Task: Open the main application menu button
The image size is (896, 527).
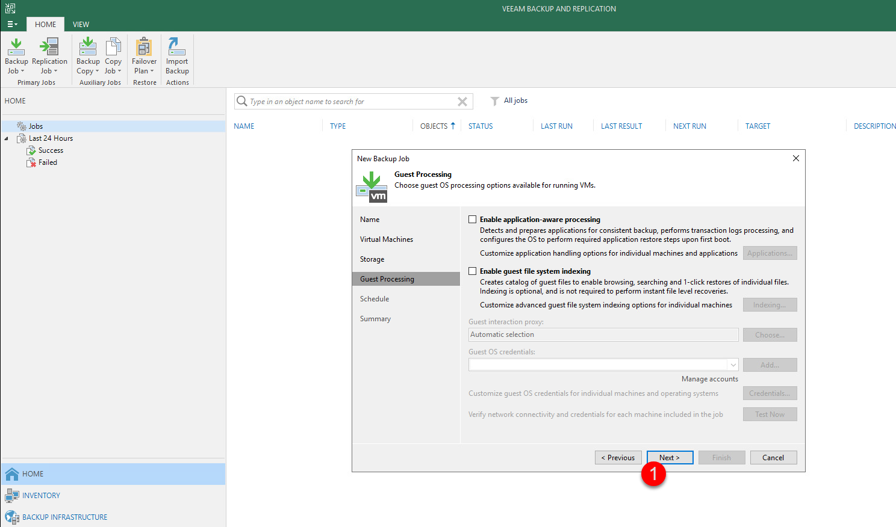Action: (12, 25)
